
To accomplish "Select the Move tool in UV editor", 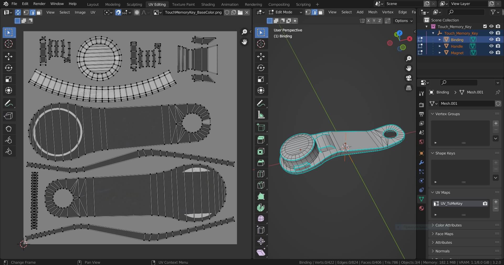I will tap(9, 57).
